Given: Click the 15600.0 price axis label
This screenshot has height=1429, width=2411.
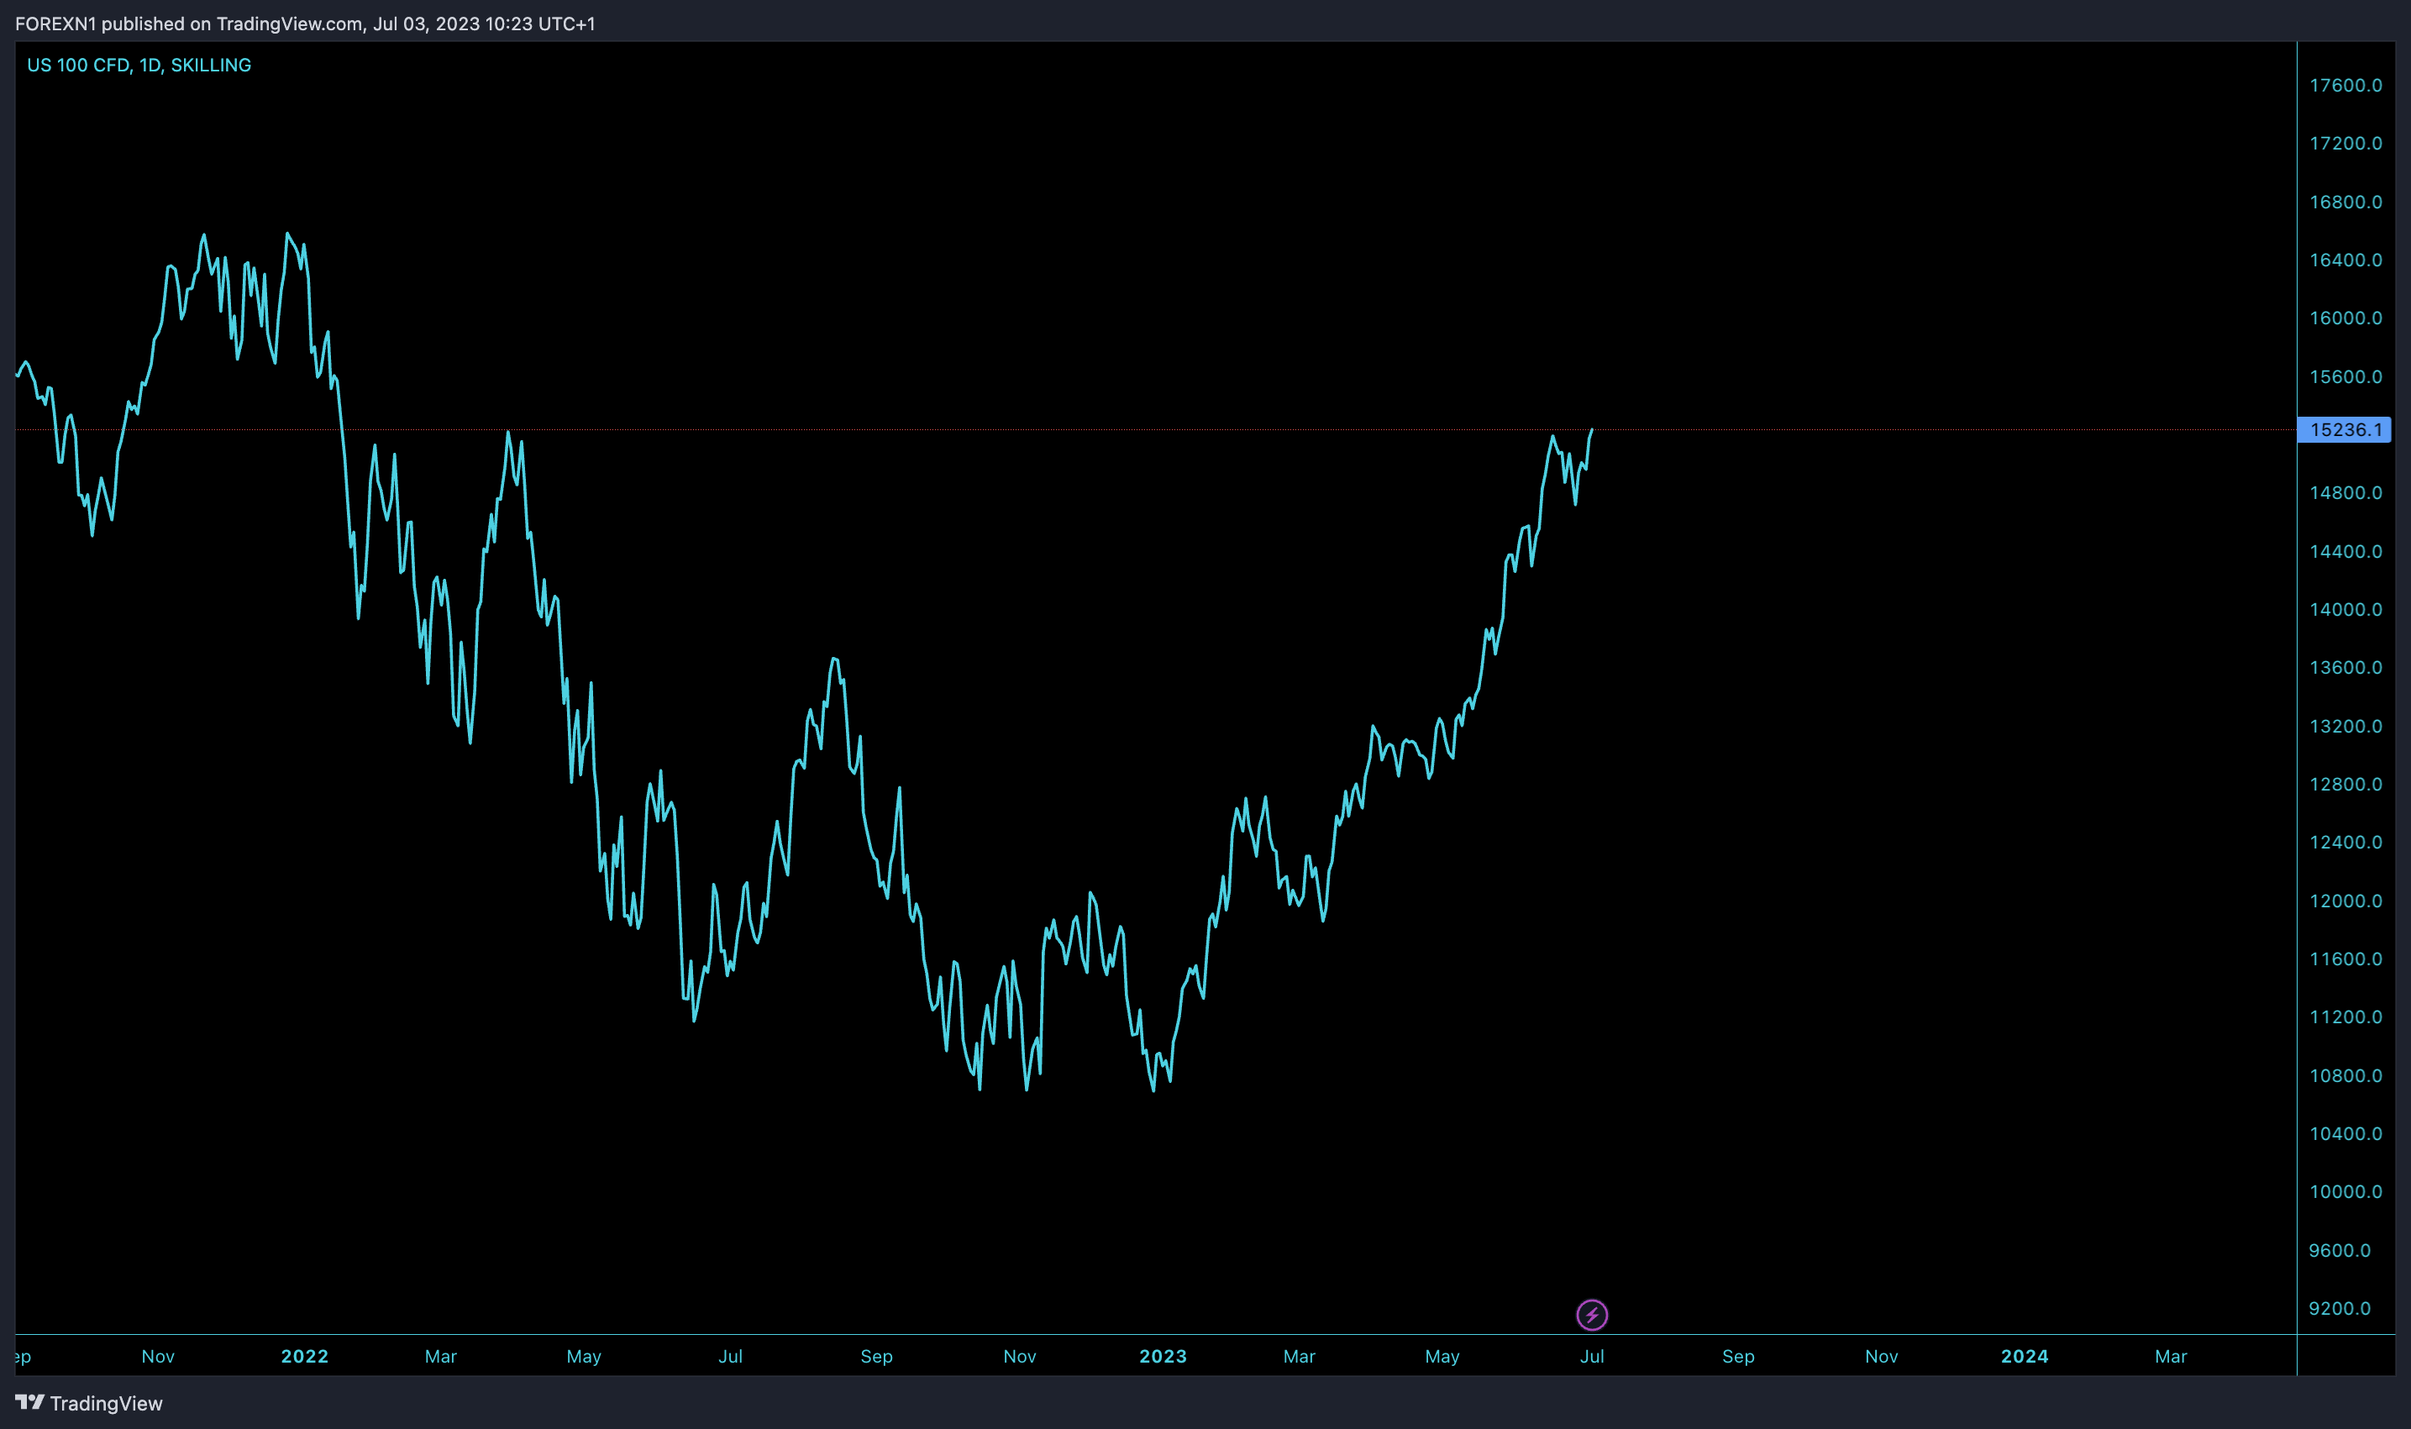Looking at the screenshot, I should 2345,376.
